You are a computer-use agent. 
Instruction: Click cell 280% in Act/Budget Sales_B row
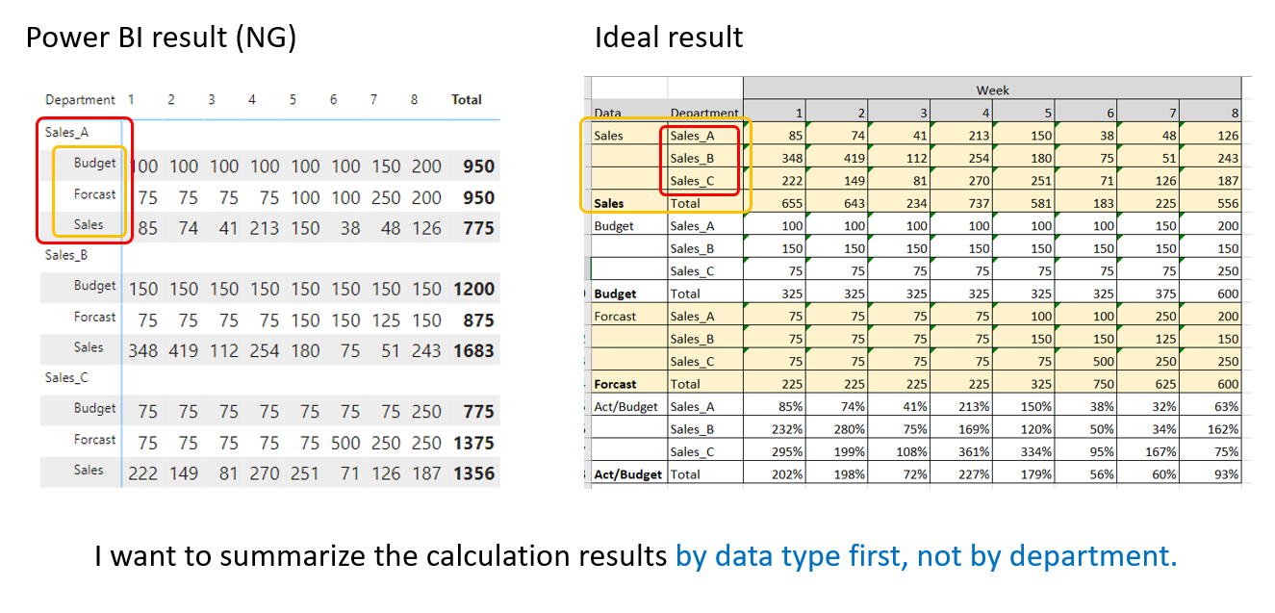tap(837, 429)
